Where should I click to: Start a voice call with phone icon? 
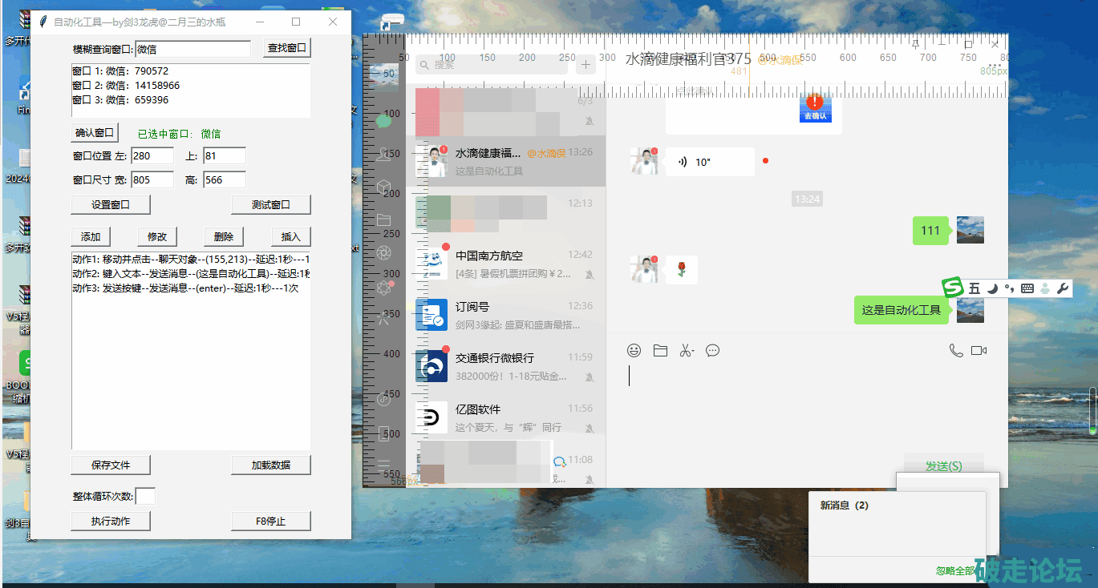point(955,351)
